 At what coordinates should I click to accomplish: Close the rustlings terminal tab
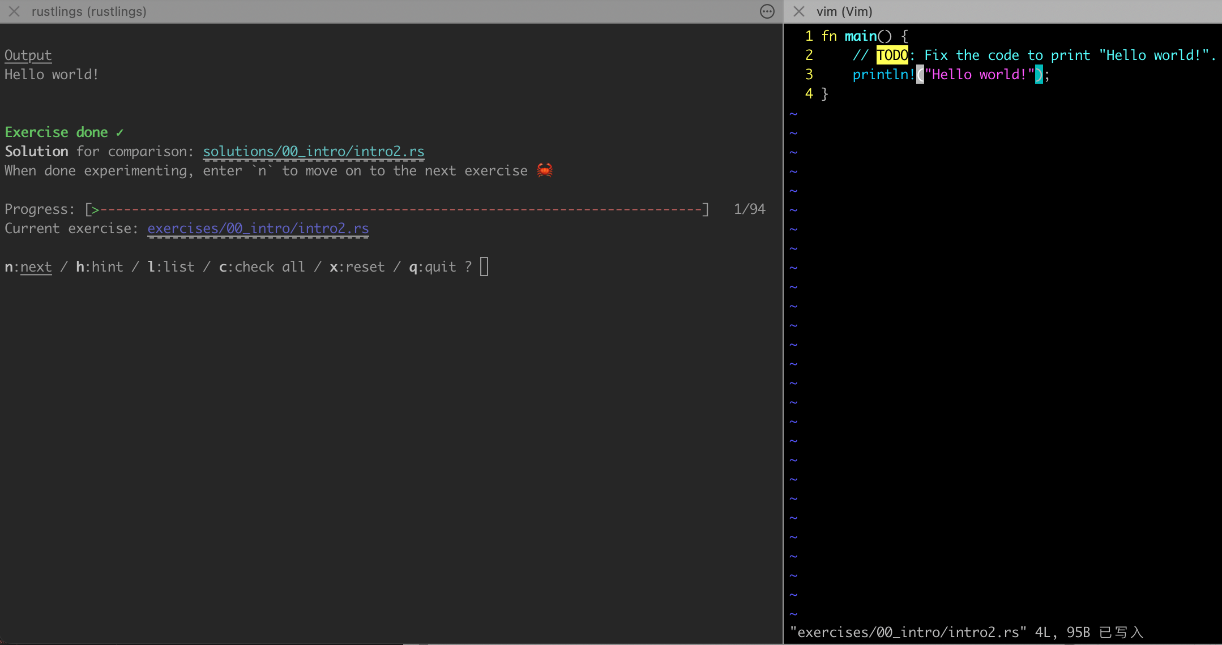click(14, 11)
